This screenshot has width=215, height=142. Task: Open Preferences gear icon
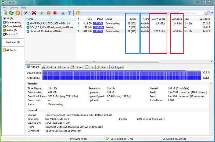click(x=78, y=13)
